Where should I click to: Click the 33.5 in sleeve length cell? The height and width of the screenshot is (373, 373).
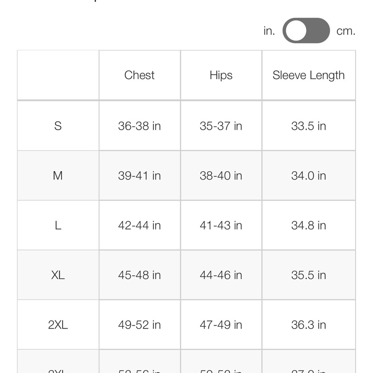pyautogui.click(x=308, y=126)
